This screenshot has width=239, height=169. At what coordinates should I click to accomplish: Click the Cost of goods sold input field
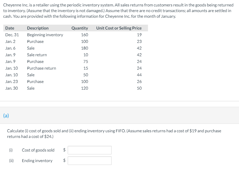89,150
